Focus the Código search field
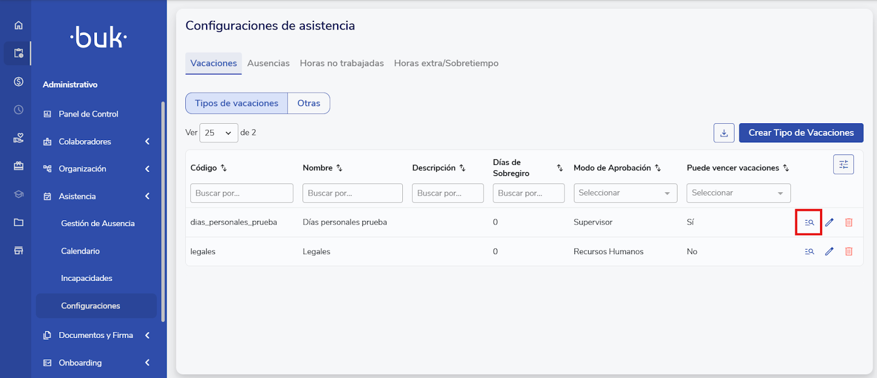Image resolution: width=877 pixels, height=378 pixels. (x=242, y=193)
